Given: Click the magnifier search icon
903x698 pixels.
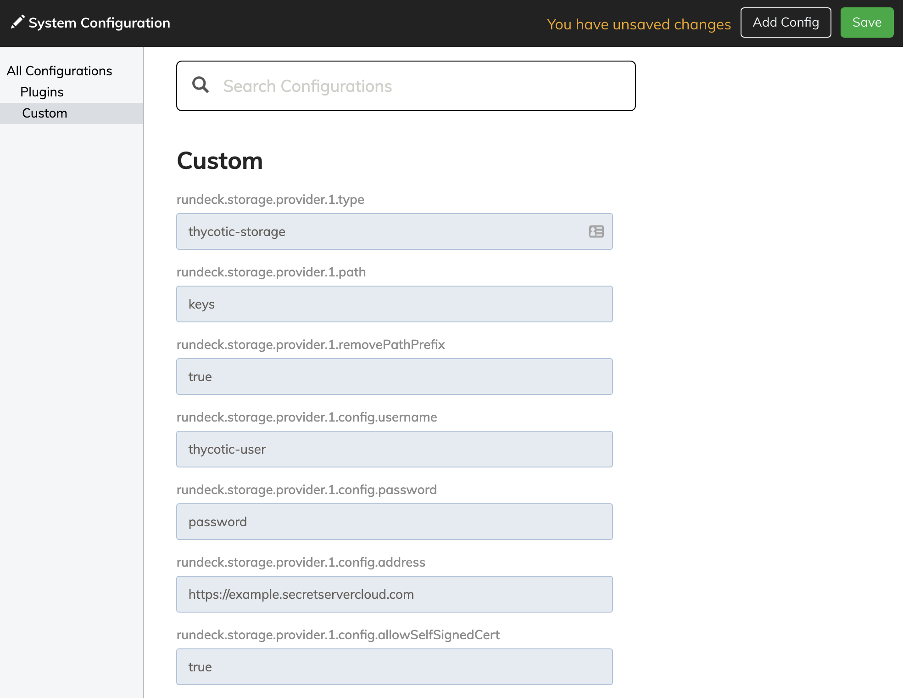Looking at the screenshot, I should tap(201, 85).
